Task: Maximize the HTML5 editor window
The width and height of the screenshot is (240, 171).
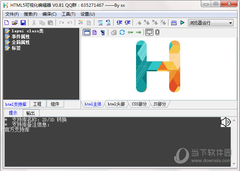Action: 216,4
